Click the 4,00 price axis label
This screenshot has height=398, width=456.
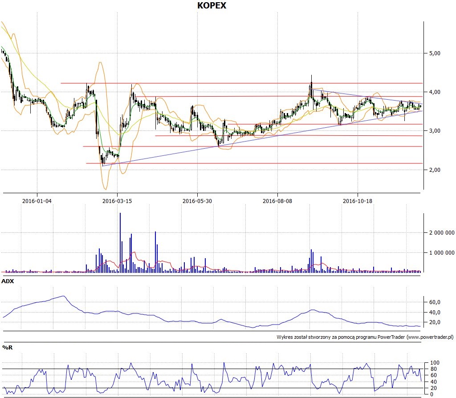435,92
